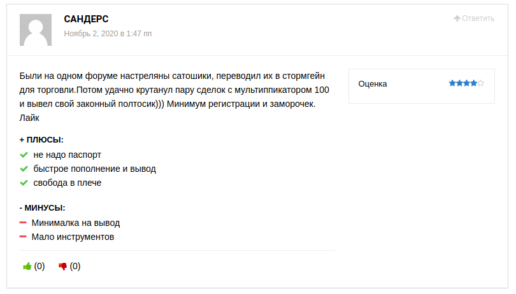516x294 pixels.
Task: Click the САНДЕРС user avatar image
Action: coord(36,30)
